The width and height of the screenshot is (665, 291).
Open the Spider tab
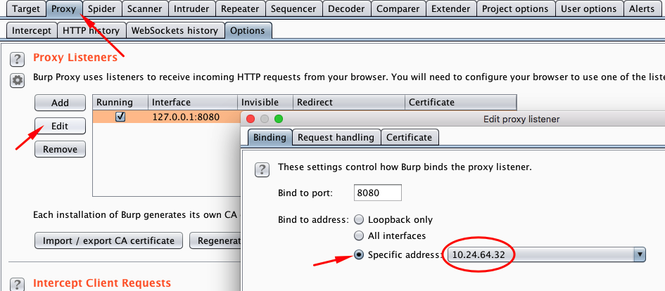click(102, 8)
